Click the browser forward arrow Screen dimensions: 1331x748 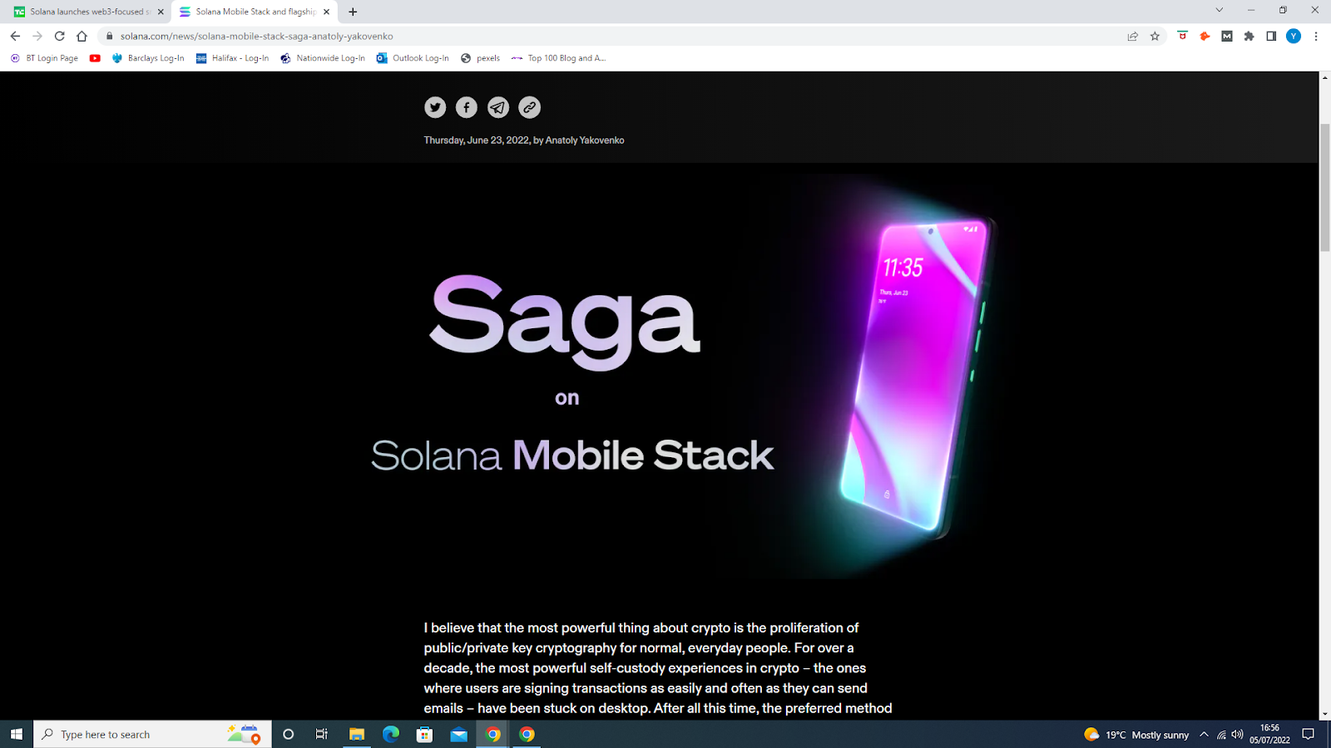pos(37,36)
